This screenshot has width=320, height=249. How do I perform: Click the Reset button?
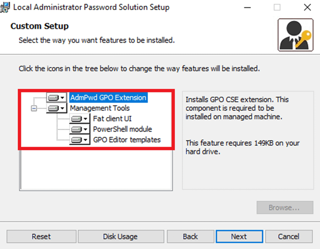pyautogui.click(x=41, y=237)
